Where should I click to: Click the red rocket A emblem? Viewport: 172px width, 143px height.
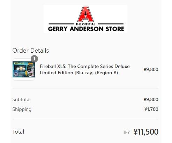(86, 14)
